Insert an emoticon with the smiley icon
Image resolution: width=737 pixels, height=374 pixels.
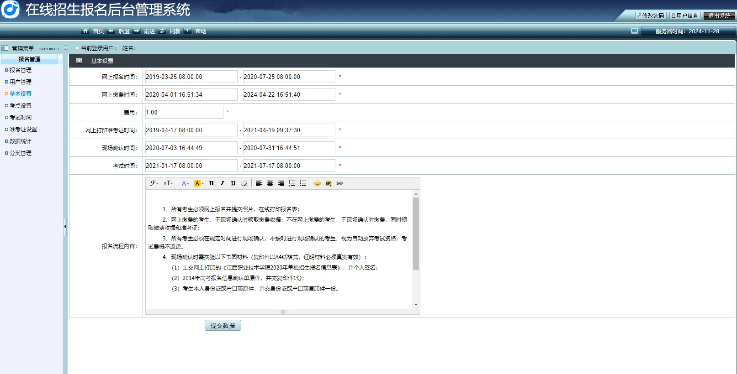click(x=318, y=183)
